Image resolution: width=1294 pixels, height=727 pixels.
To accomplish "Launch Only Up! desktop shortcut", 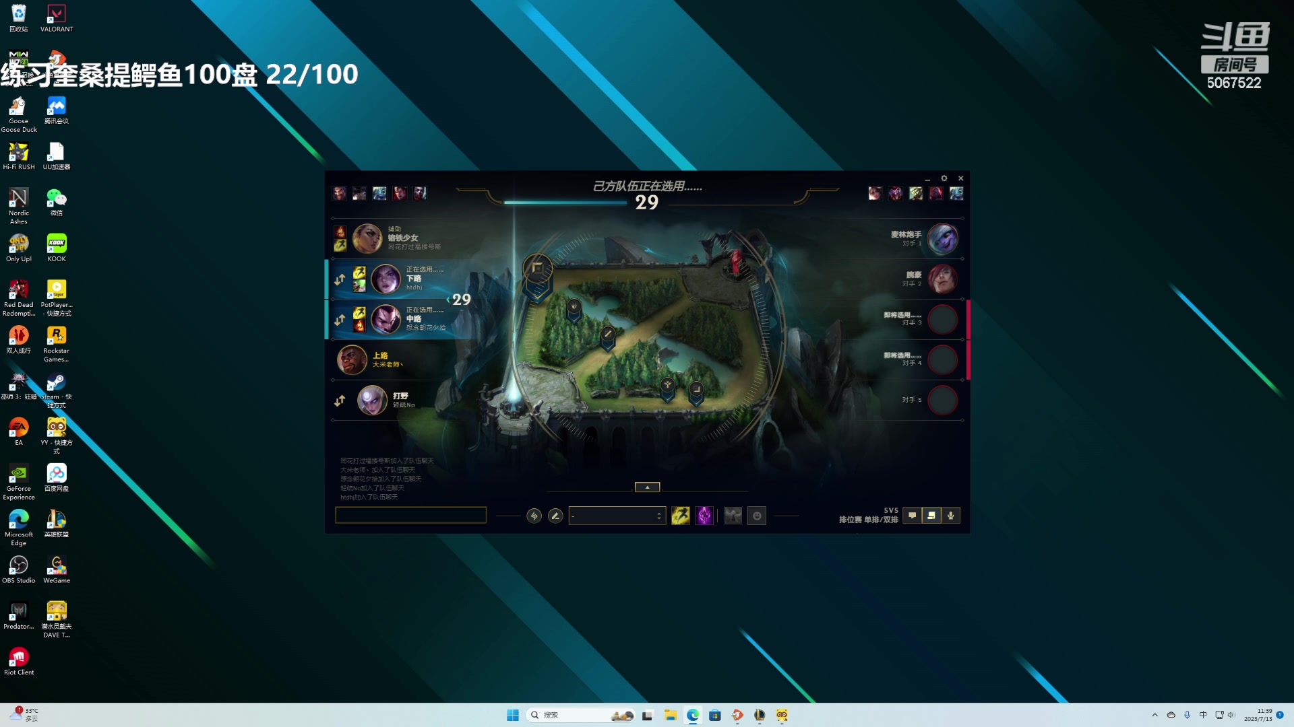I will coord(19,248).
